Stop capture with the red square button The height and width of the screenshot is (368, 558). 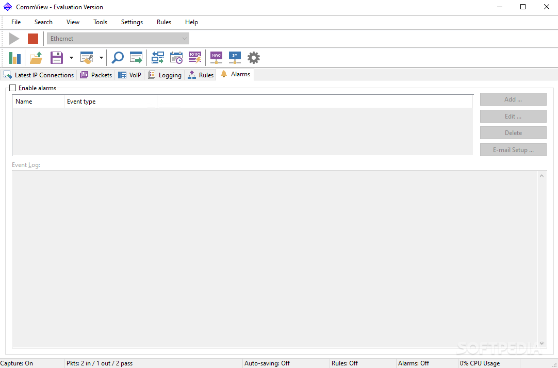click(33, 39)
